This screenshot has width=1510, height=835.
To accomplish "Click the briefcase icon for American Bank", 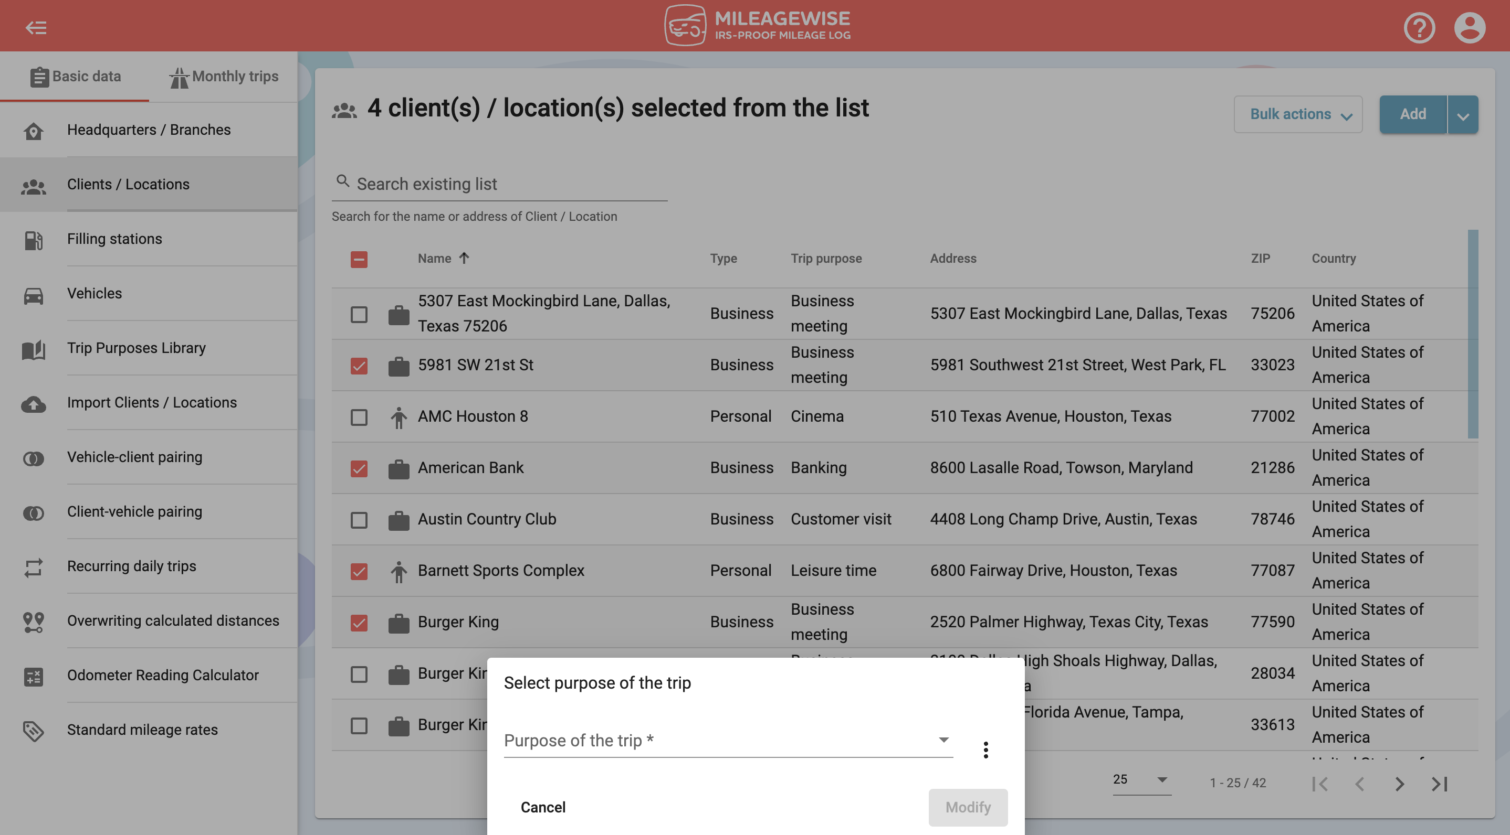I will [399, 468].
